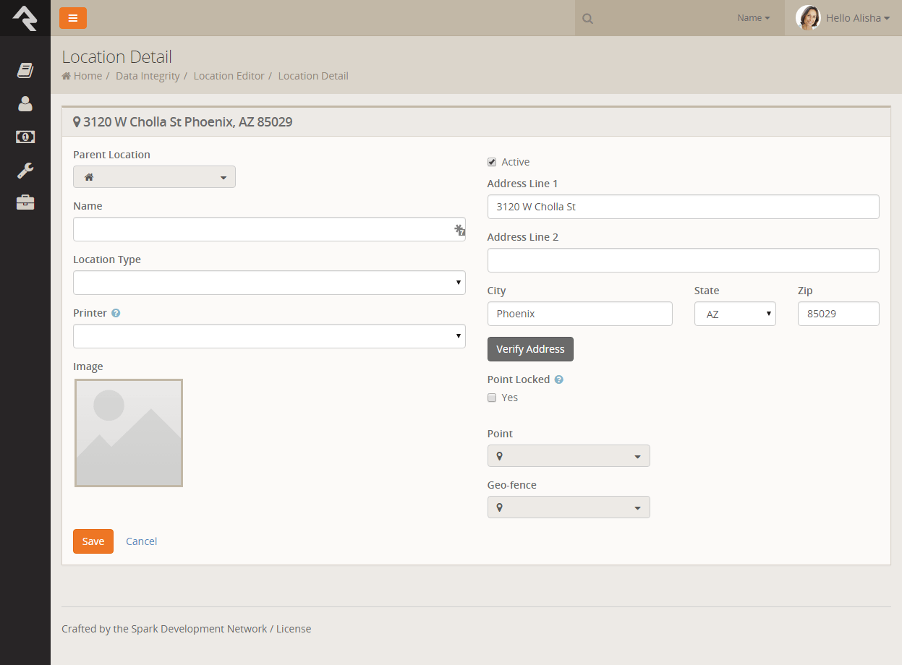Click the search magnifier icon

pyautogui.click(x=587, y=19)
